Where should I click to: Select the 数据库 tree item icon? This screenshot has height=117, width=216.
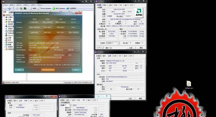(6, 47)
